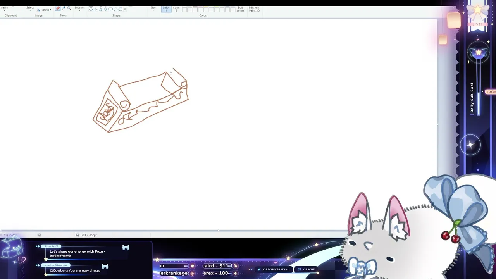Click the Daily Sub Goal label
496x279 pixels.
point(472,98)
